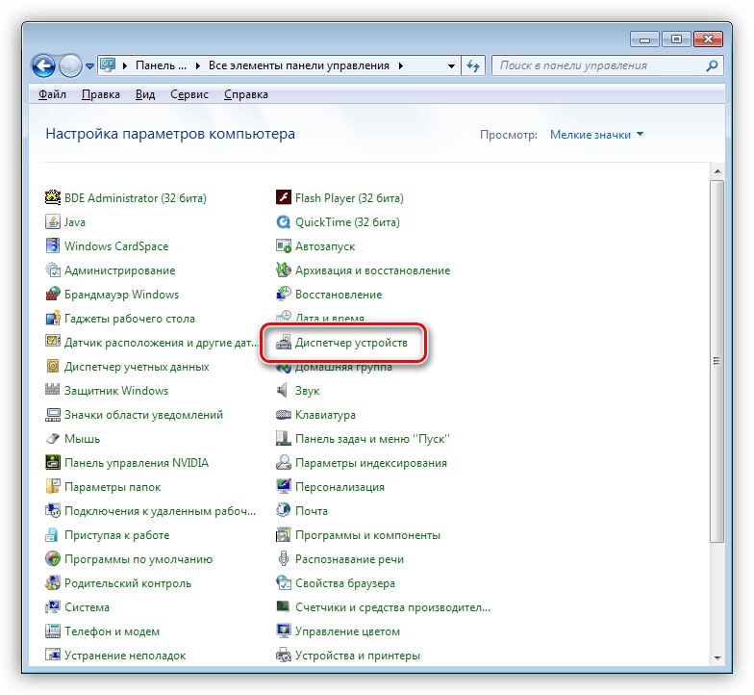Image resolution: width=754 pixels, height=695 pixels.
Task: Click the Клавиатура icon
Action: click(283, 414)
